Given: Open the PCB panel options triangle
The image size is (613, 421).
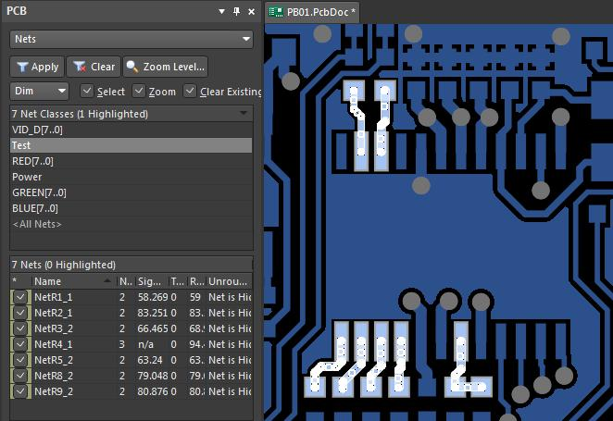Looking at the screenshot, I should [221, 11].
